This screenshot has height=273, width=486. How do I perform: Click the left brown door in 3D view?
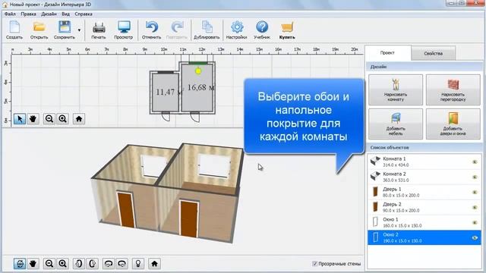pyautogui.click(x=126, y=210)
